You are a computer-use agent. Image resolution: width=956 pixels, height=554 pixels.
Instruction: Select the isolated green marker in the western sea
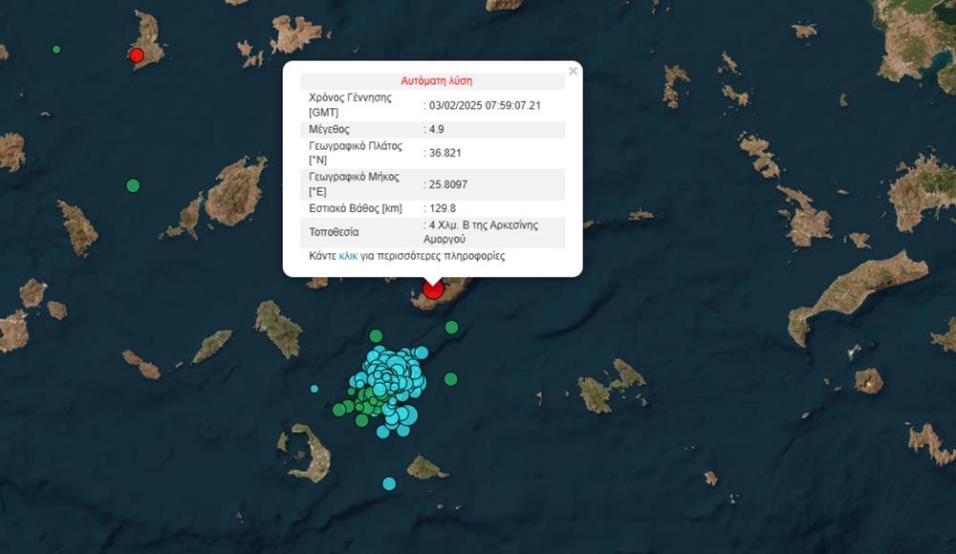point(133,185)
